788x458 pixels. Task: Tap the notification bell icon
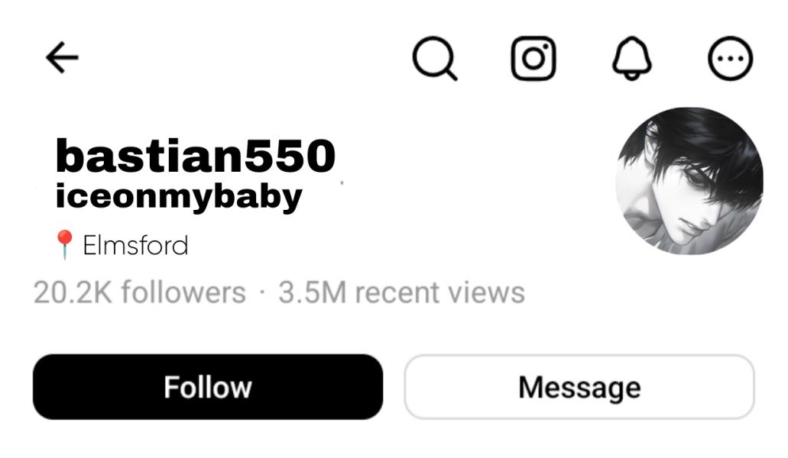632,58
